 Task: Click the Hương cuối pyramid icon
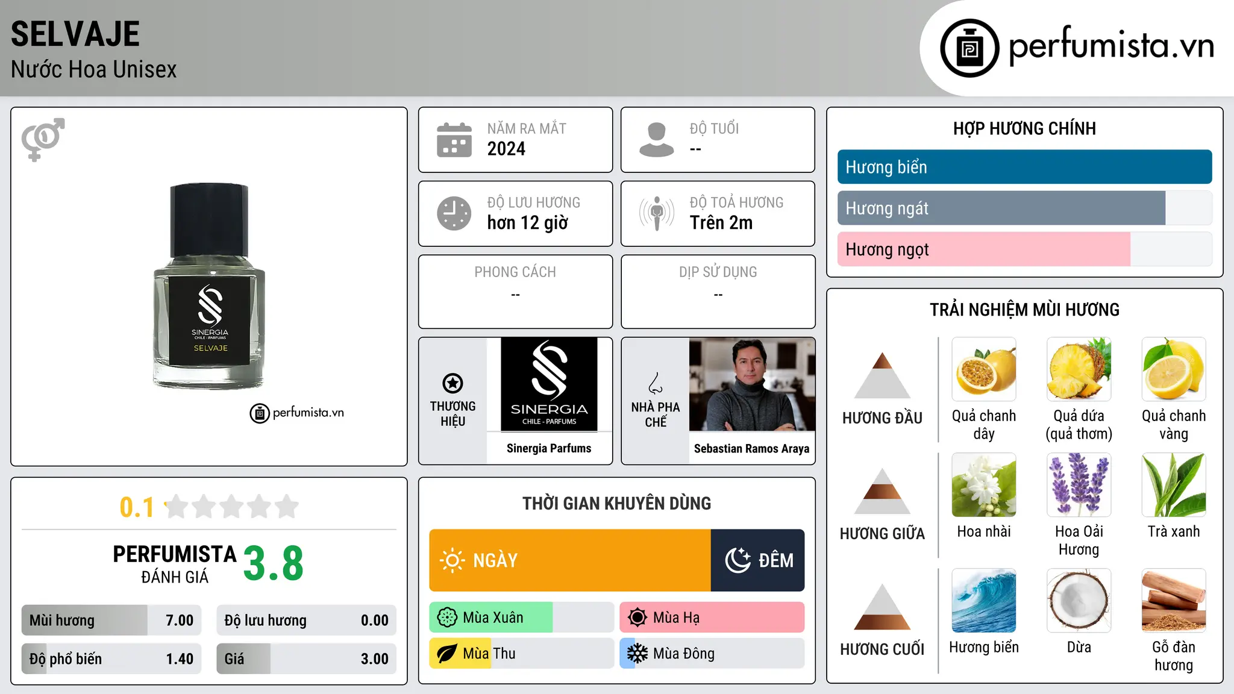click(x=882, y=607)
